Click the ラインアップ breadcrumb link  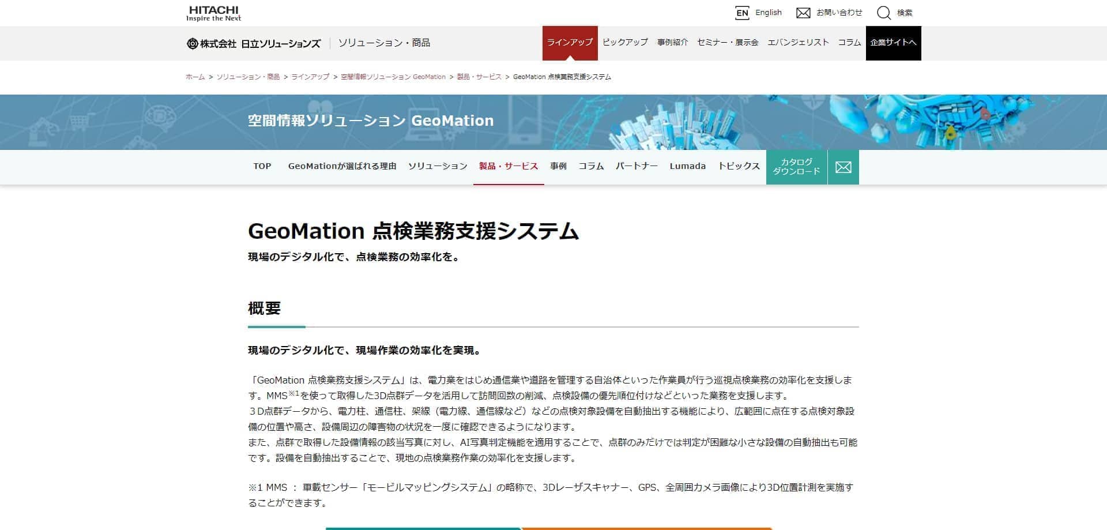point(310,77)
